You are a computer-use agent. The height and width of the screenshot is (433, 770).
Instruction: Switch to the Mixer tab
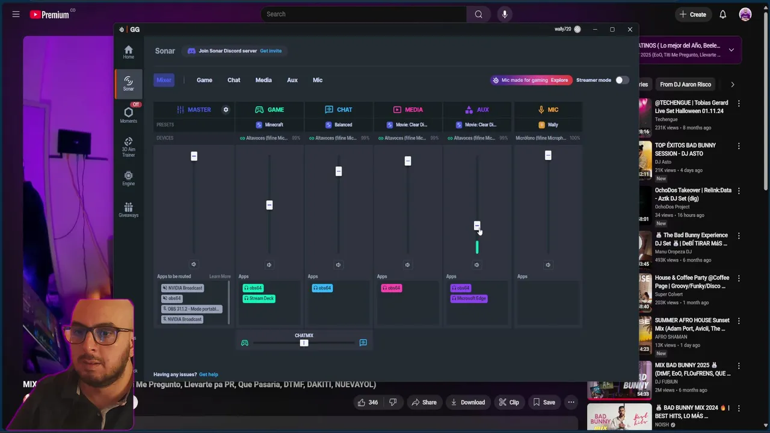pos(164,80)
